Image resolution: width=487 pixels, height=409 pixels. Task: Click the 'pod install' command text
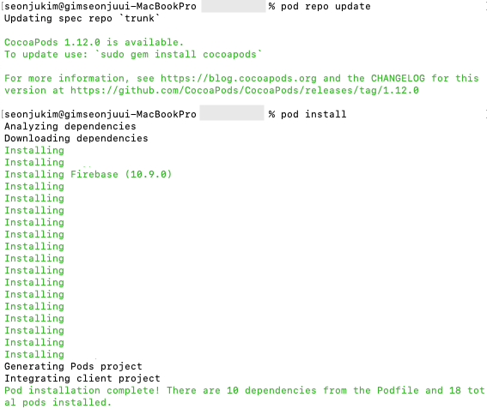314,114
